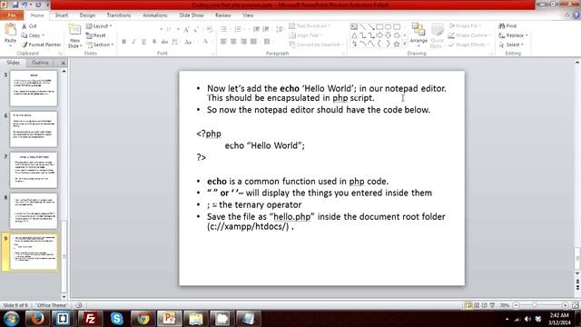This screenshot has width=581, height=327.
Task: Open the Section dropdown
Action: 100,45
